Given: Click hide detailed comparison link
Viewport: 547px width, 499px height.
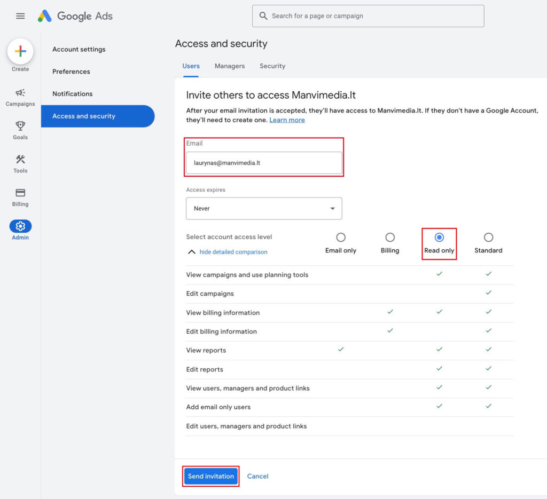Looking at the screenshot, I should pyautogui.click(x=233, y=251).
